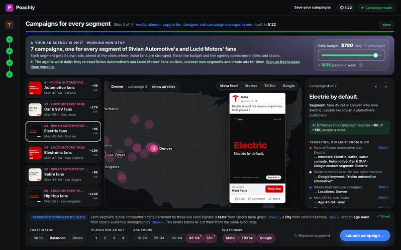The width and height of the screenshot is (401, 250).
Task: Choose 3 places per ad set
Action: (114, 238)
